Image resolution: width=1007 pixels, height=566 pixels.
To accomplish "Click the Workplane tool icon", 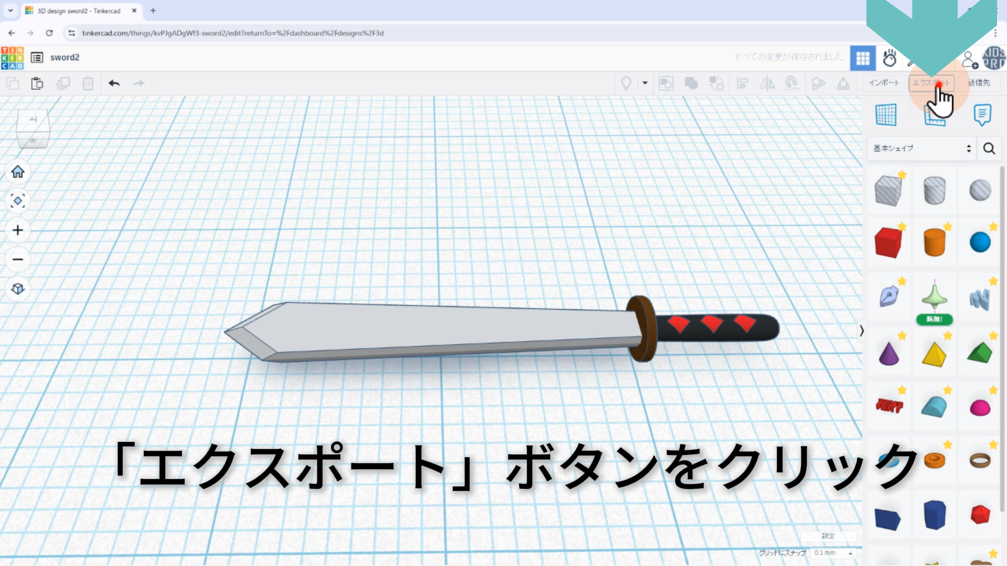I will (x=886, y=115).
